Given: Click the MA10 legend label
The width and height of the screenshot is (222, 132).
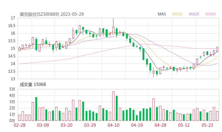Looking at the screenshot, I should pyautogui.click(x=177, y=14).
